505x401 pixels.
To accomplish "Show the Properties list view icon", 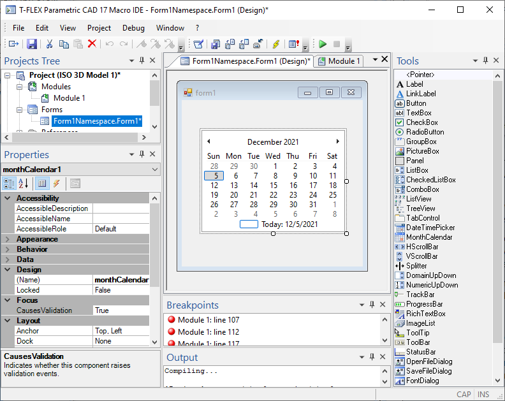I will (x=42, y=184).
